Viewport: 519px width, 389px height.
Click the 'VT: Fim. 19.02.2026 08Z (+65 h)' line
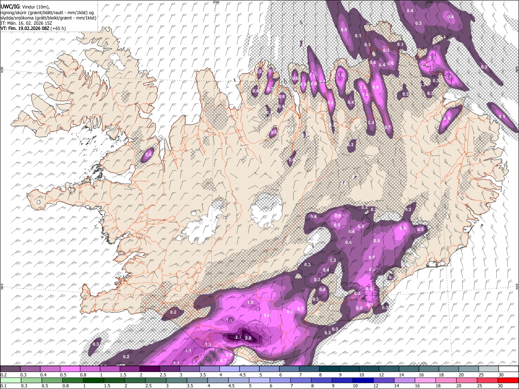click(33, 28)
